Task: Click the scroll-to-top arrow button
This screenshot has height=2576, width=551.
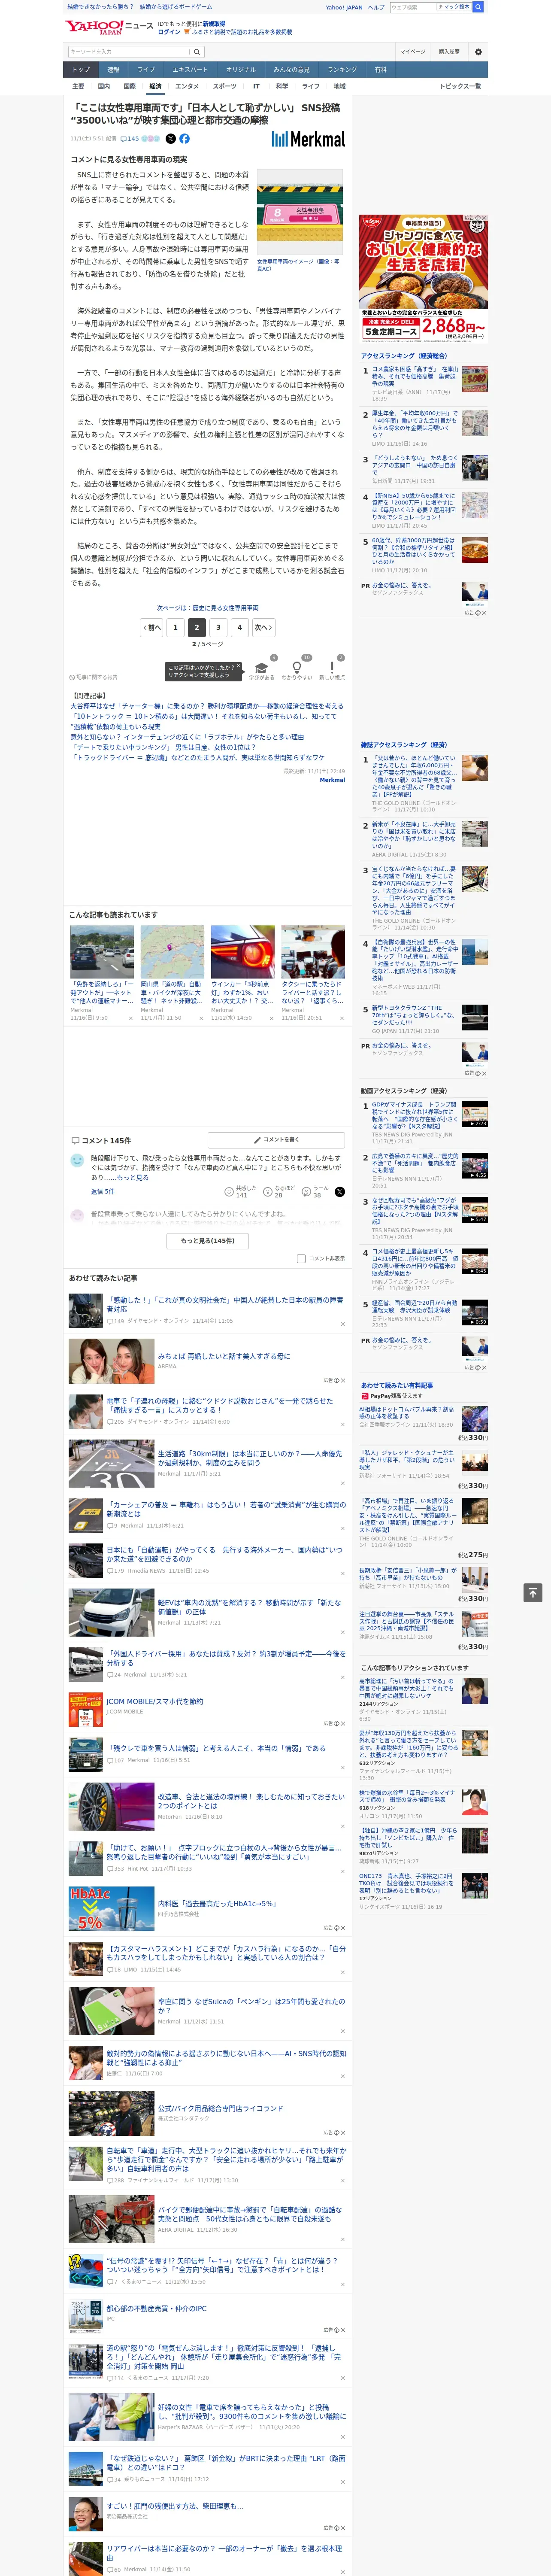Action: 533,1592
